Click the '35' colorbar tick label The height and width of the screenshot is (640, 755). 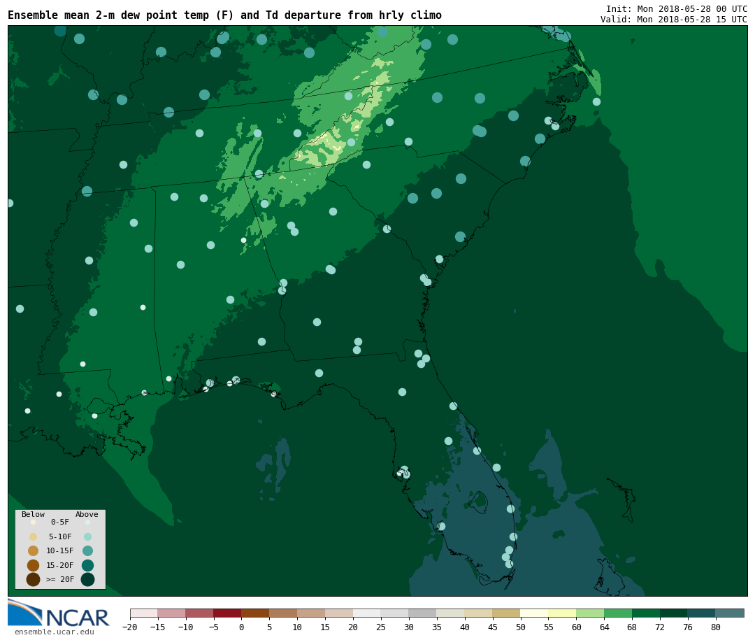437,627
